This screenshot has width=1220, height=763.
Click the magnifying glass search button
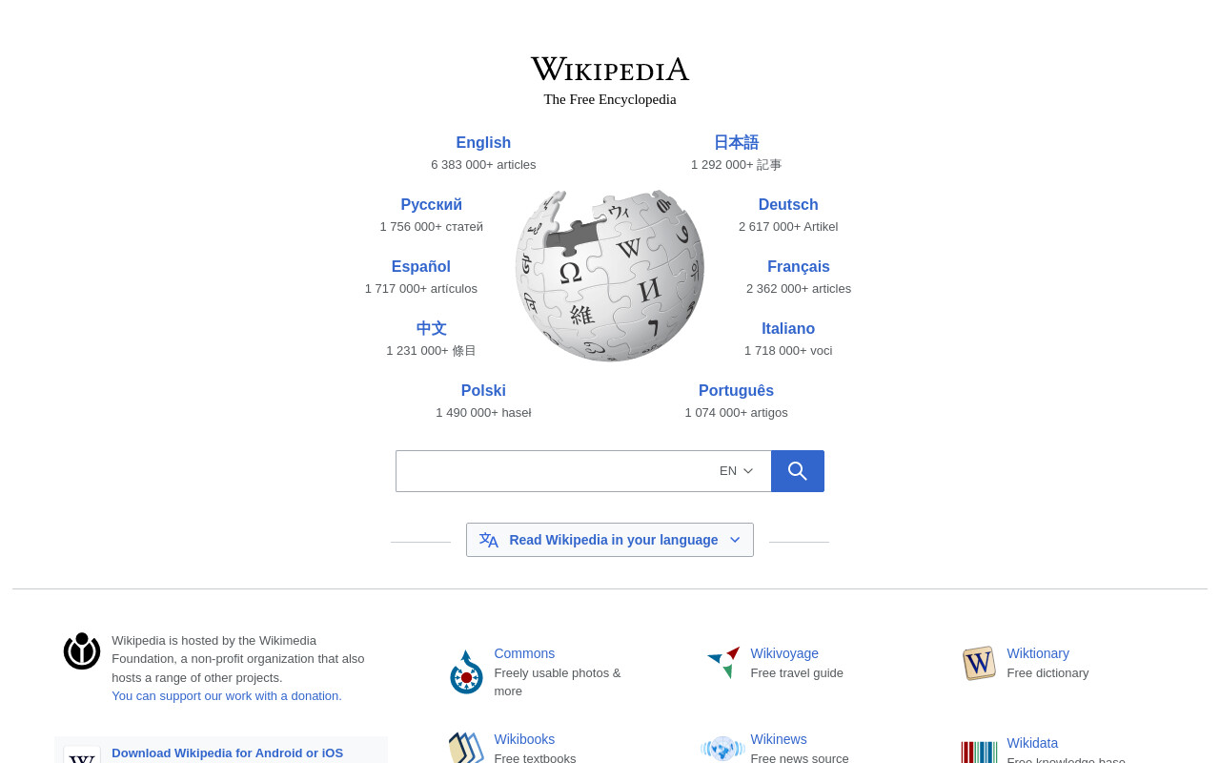[x=798, y=471]
